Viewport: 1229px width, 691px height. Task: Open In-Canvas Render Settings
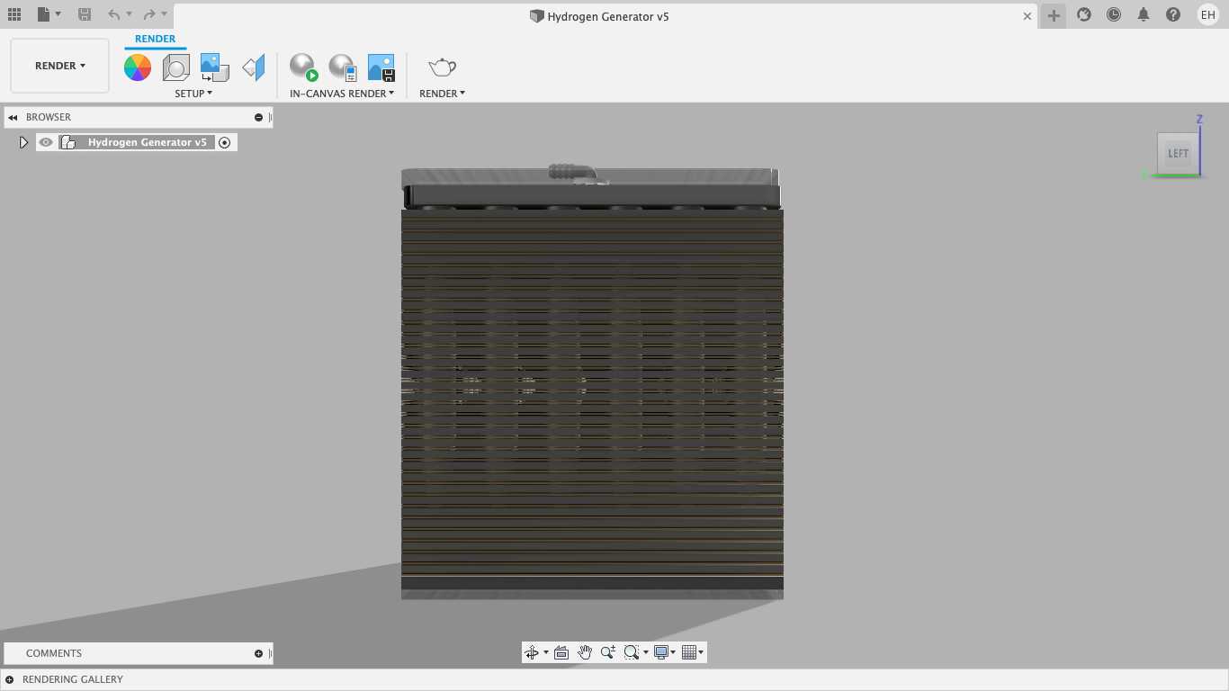(342, 67)
